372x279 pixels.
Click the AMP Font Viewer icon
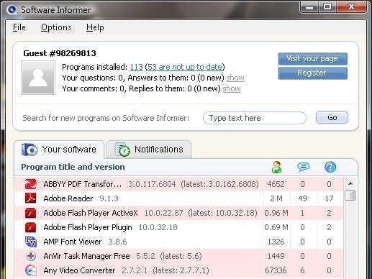pos(31,242)
